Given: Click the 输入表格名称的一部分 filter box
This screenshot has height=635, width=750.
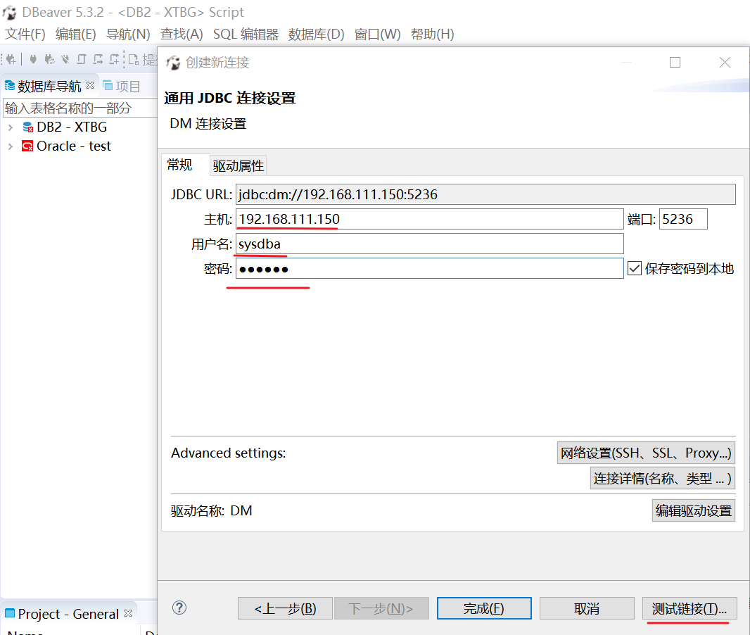Looking at the screenshot, I should pos(80,108).
